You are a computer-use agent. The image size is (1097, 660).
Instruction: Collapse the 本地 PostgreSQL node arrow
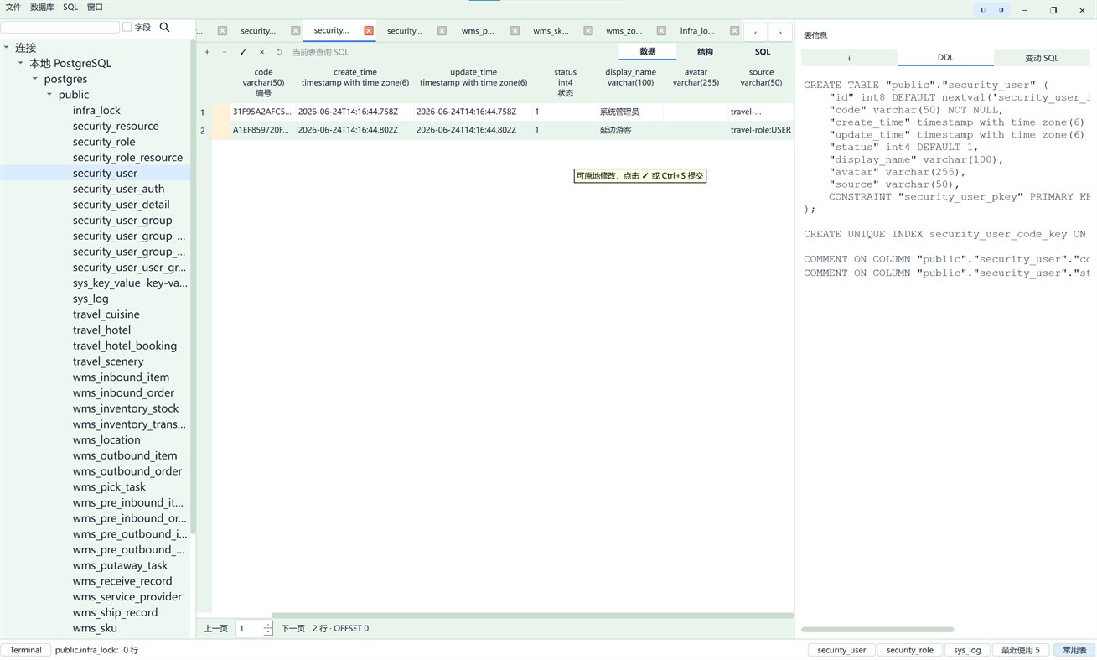(x=21, y=63)
